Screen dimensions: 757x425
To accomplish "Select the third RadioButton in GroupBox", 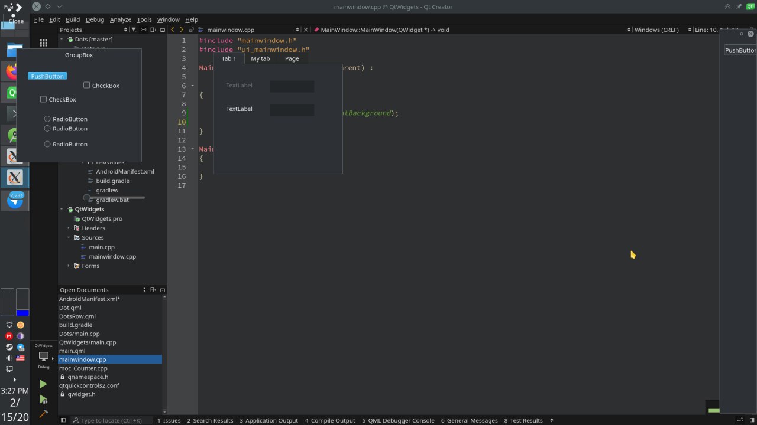I will click(47, 144).
